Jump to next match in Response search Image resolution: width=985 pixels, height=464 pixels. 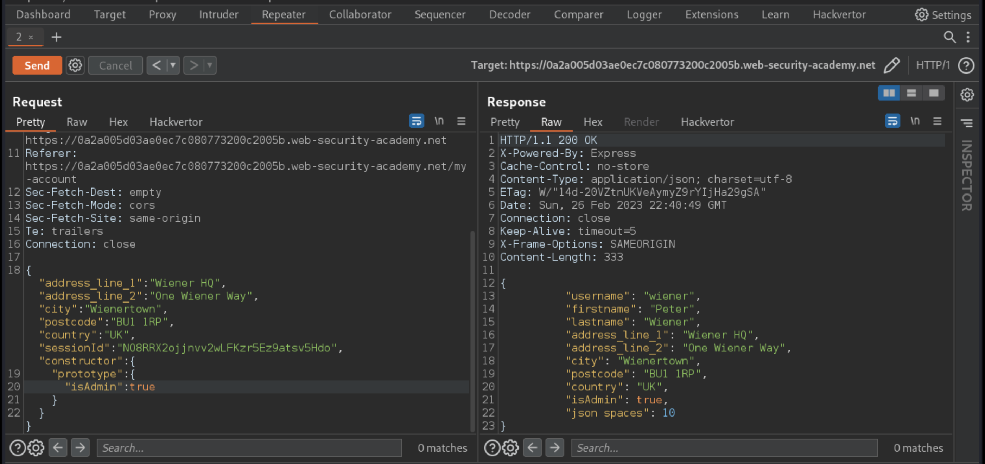554,447
